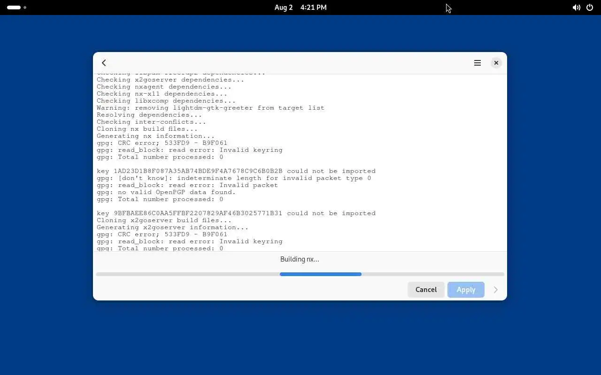This screenshot has height=375, width=601.
Task: Click the "Cloning x2goserver build files..." line
Action: pyautogui.click(x=164, y=220)
